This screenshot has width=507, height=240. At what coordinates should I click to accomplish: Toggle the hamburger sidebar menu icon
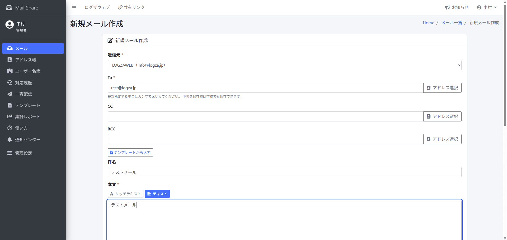[74, 7]
